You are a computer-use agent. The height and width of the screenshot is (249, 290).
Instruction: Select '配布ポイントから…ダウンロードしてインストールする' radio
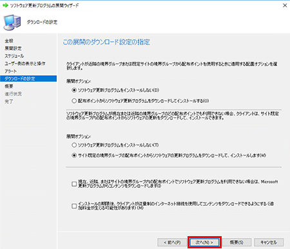click(x=74, y=101)
